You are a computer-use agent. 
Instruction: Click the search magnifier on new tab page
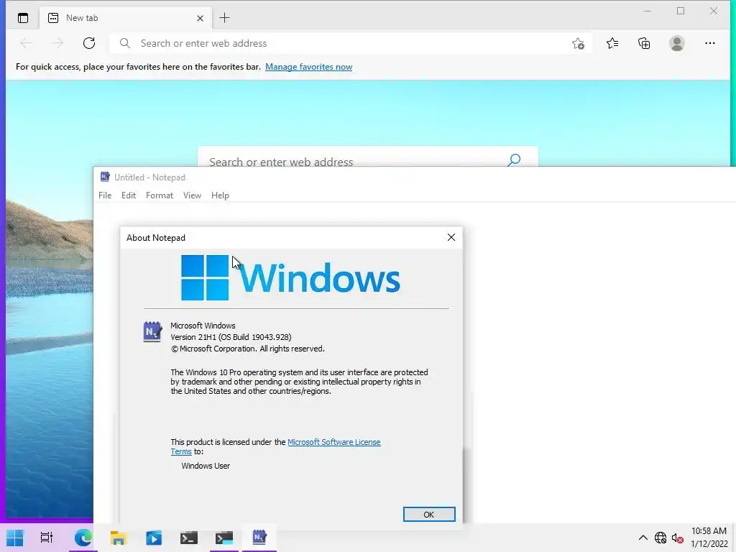[x=514, y=160]
